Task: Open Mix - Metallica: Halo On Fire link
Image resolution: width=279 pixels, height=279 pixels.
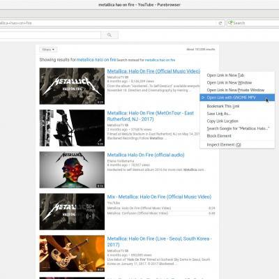Action: coord(159,197)
